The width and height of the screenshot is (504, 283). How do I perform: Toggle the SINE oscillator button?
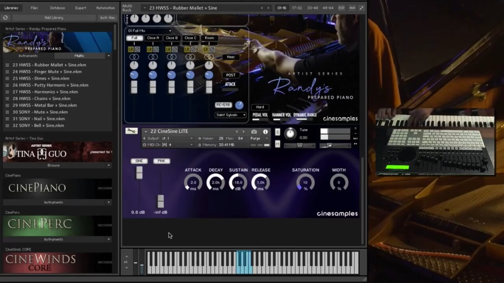click(139, 161)
